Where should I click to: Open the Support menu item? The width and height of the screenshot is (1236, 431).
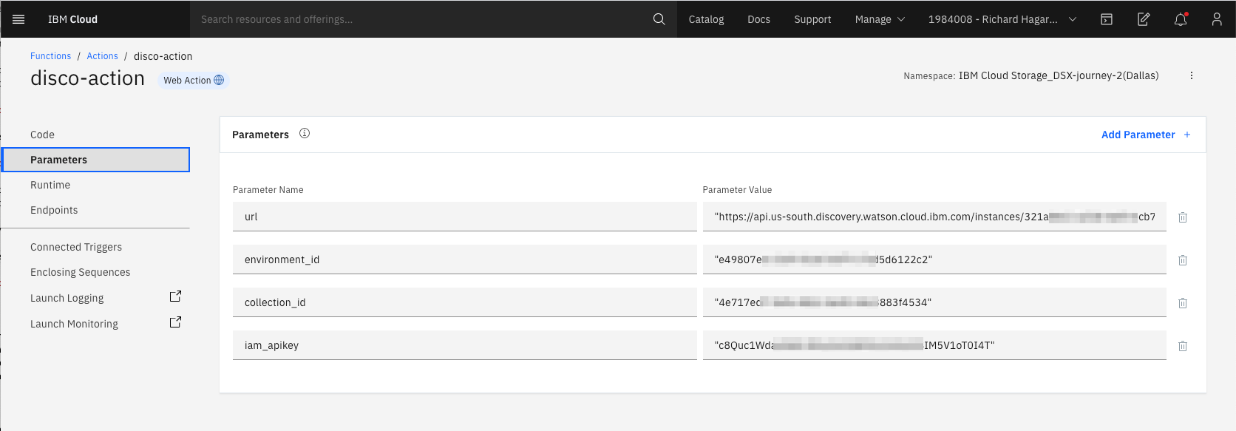812,19
